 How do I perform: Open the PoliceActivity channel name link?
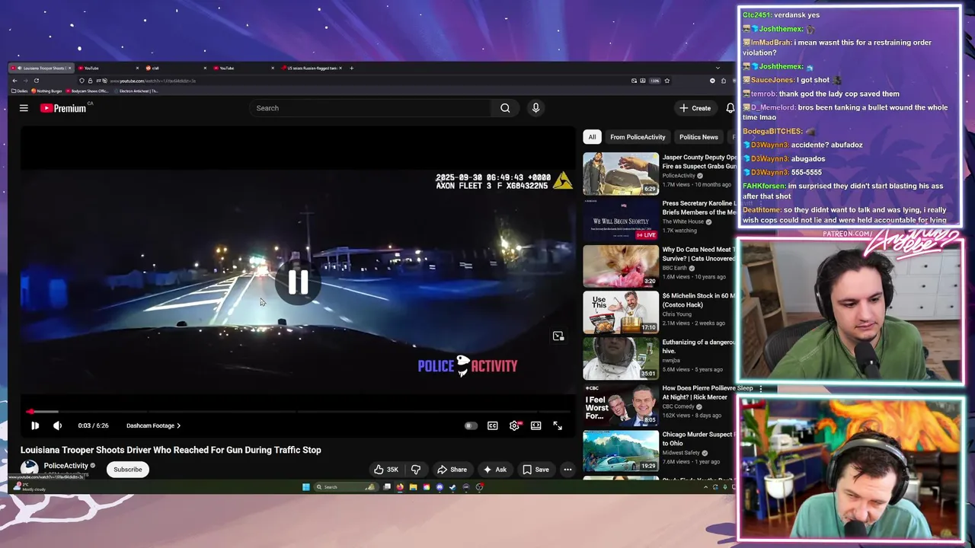tap(66, 466)
